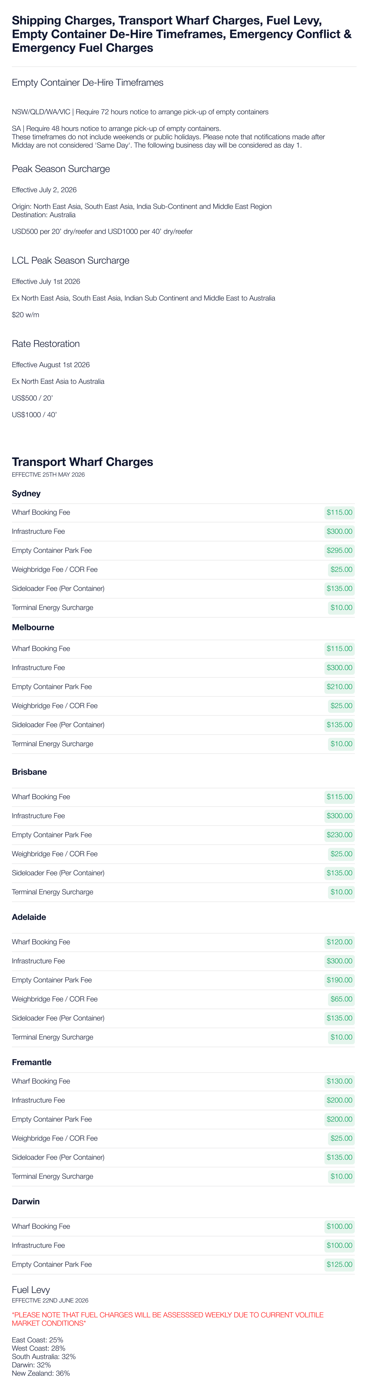The image size is (381, 1384).
Task: Select the Melbourne section heading
Action: tap(33, 627)
